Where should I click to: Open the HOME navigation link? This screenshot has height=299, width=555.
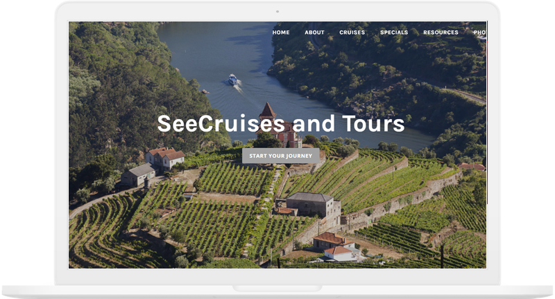tap(281, 32)
